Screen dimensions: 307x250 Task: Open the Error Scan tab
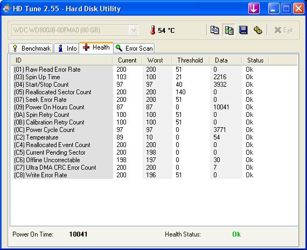(x=134, y=48)
